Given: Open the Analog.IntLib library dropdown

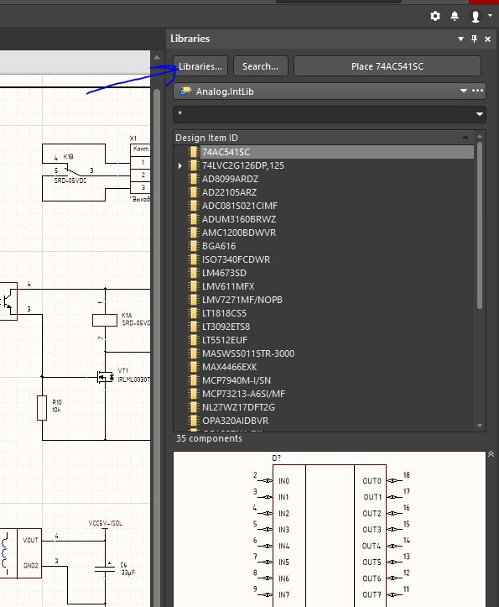Looking at the screenshot, I should [464, 91].
